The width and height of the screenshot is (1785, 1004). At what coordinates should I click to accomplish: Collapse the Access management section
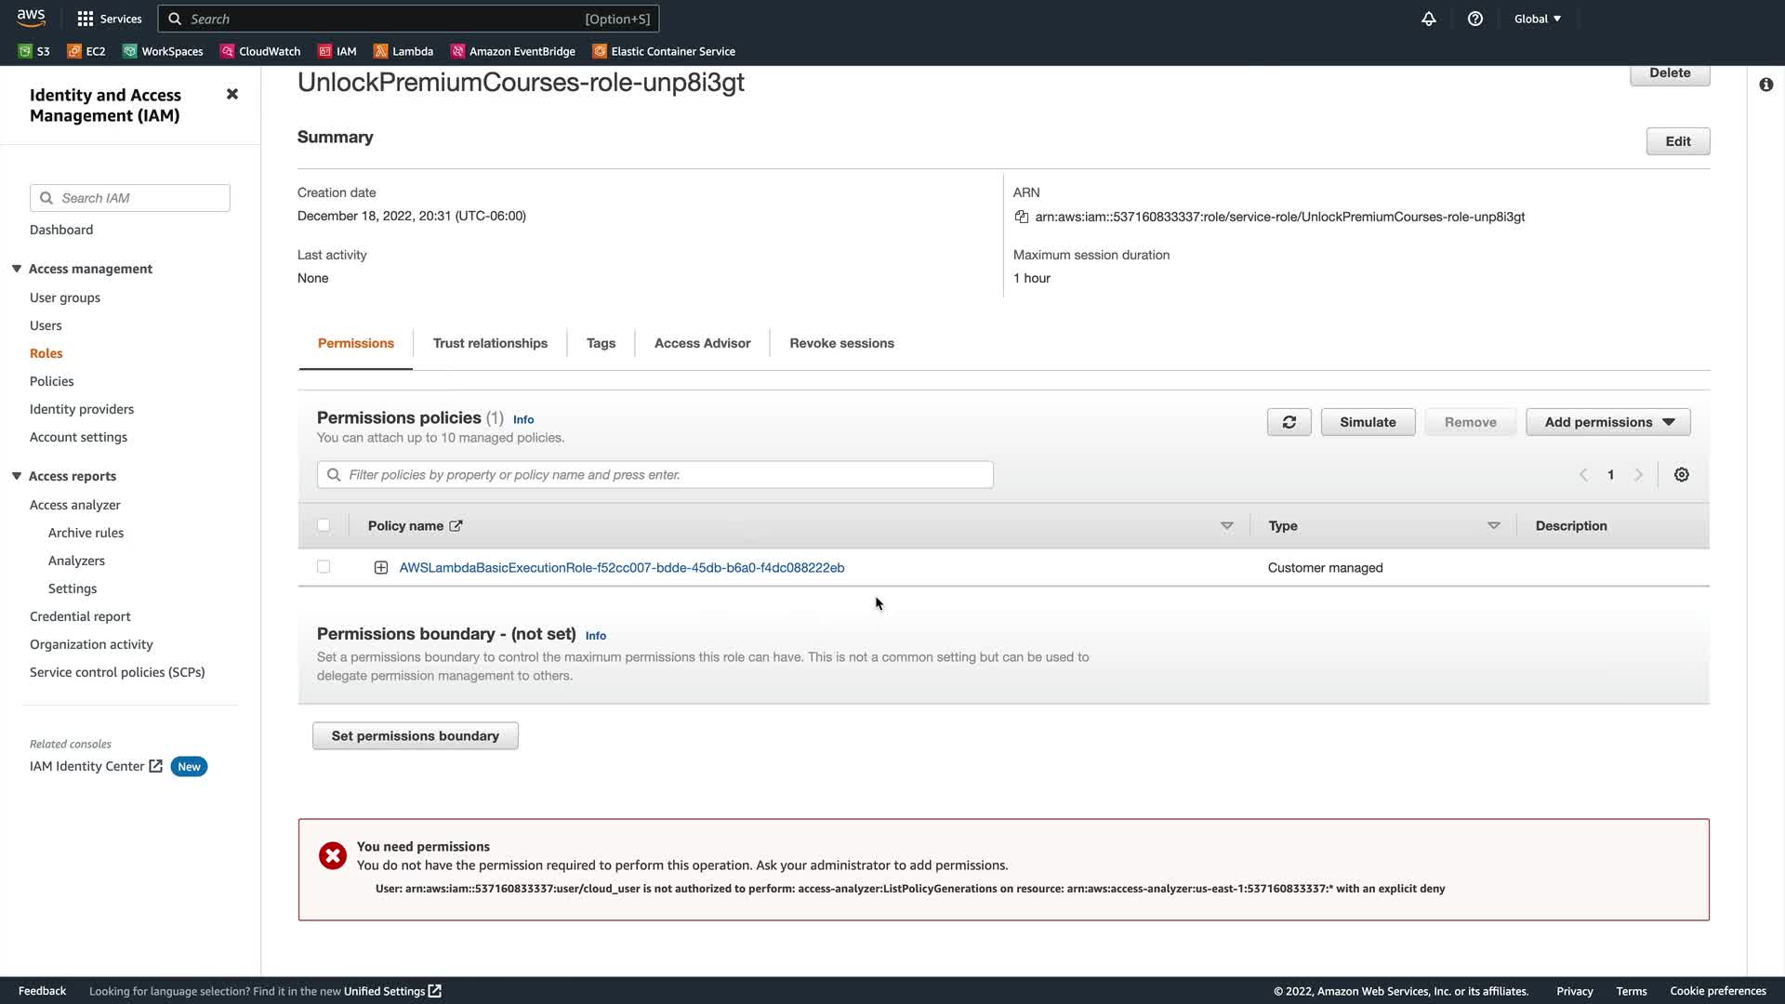tap(17, 269)
